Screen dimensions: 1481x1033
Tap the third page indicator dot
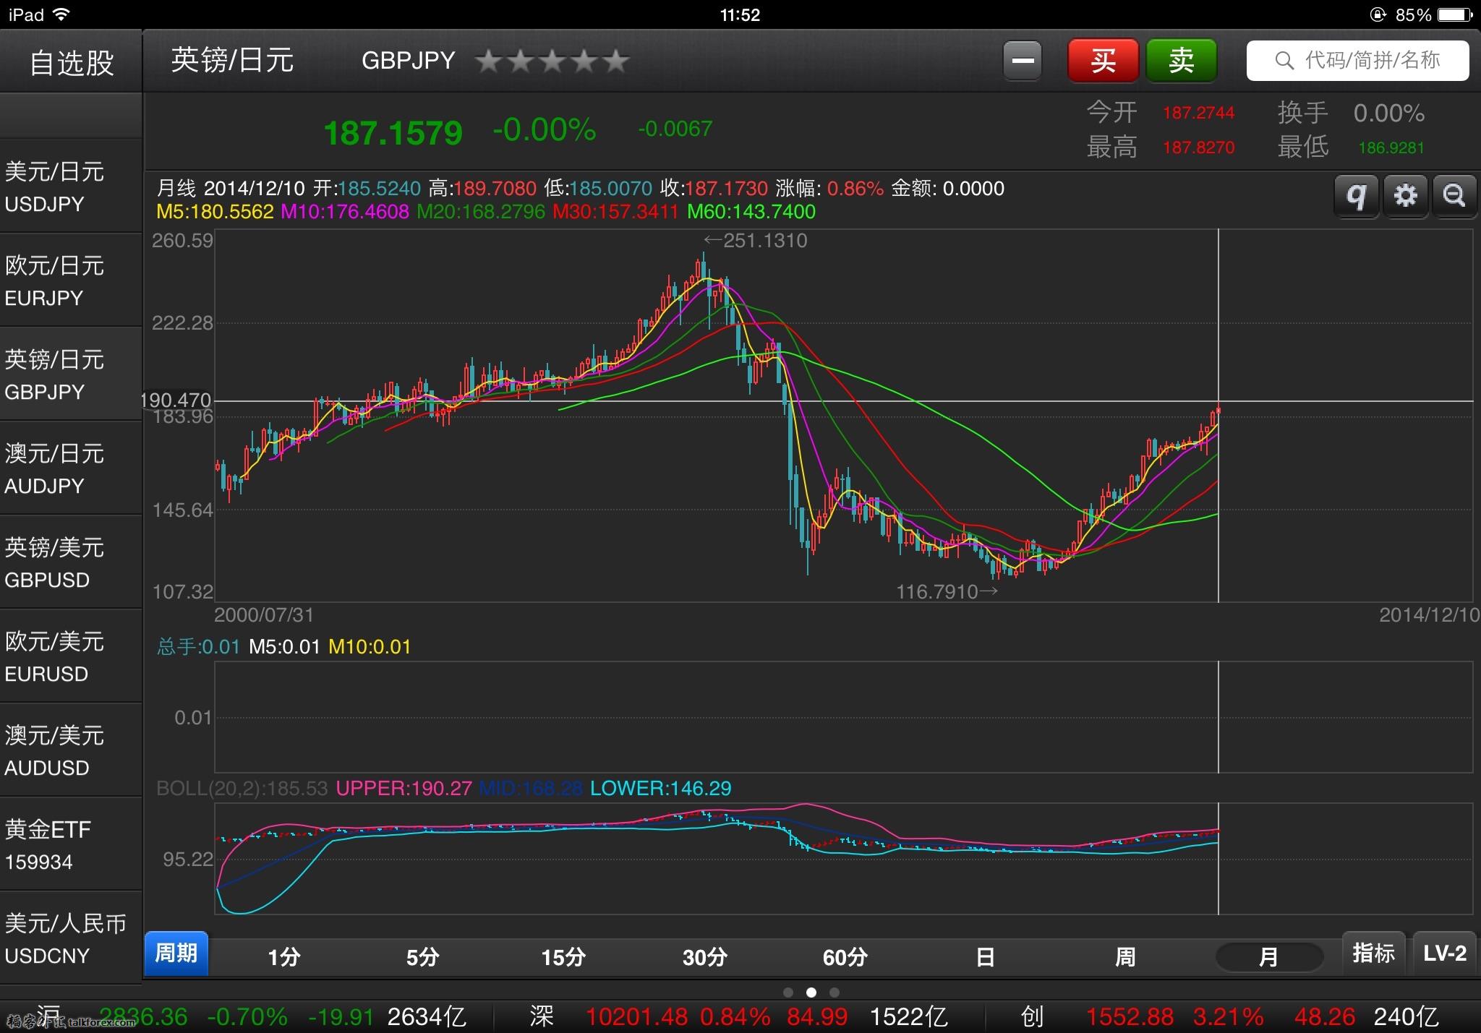[x=835, y=993]
